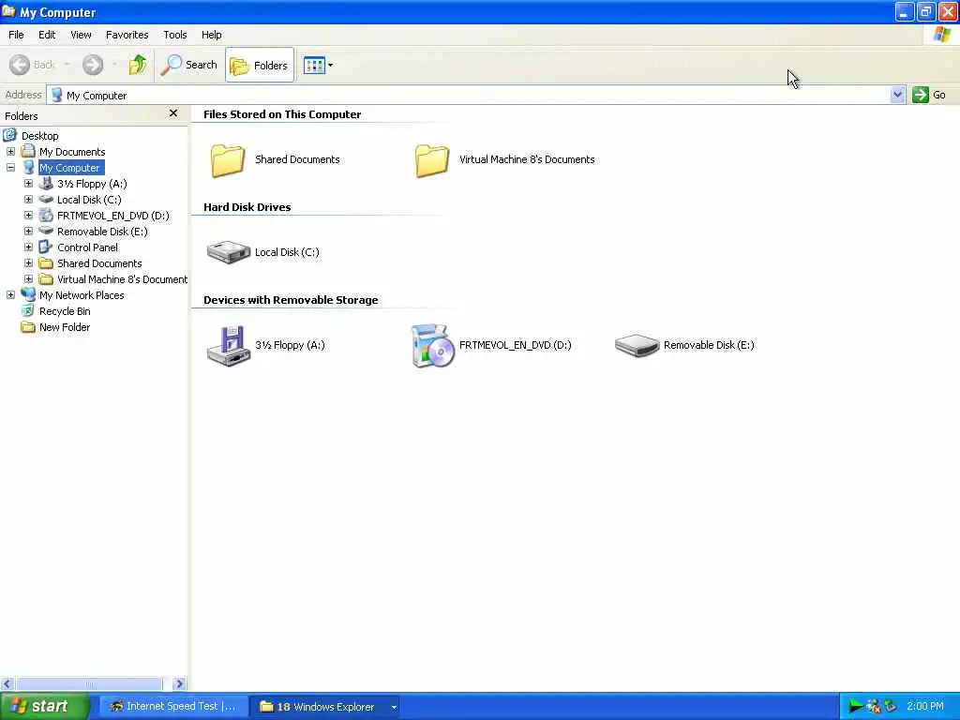
Task: Open the Windows Explorer taskbar group
Action: [x=325, y=707]
